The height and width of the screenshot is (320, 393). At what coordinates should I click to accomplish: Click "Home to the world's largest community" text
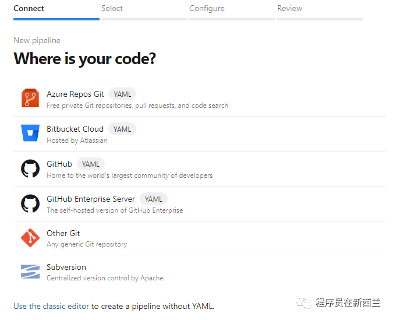[130, 175]
